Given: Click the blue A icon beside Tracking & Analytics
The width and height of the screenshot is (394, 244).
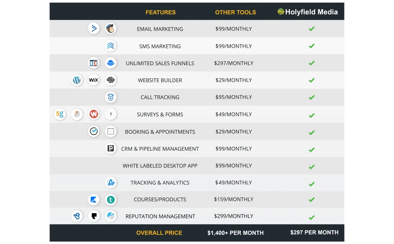Looking at the screenshot, I should (x=111, y=182).
